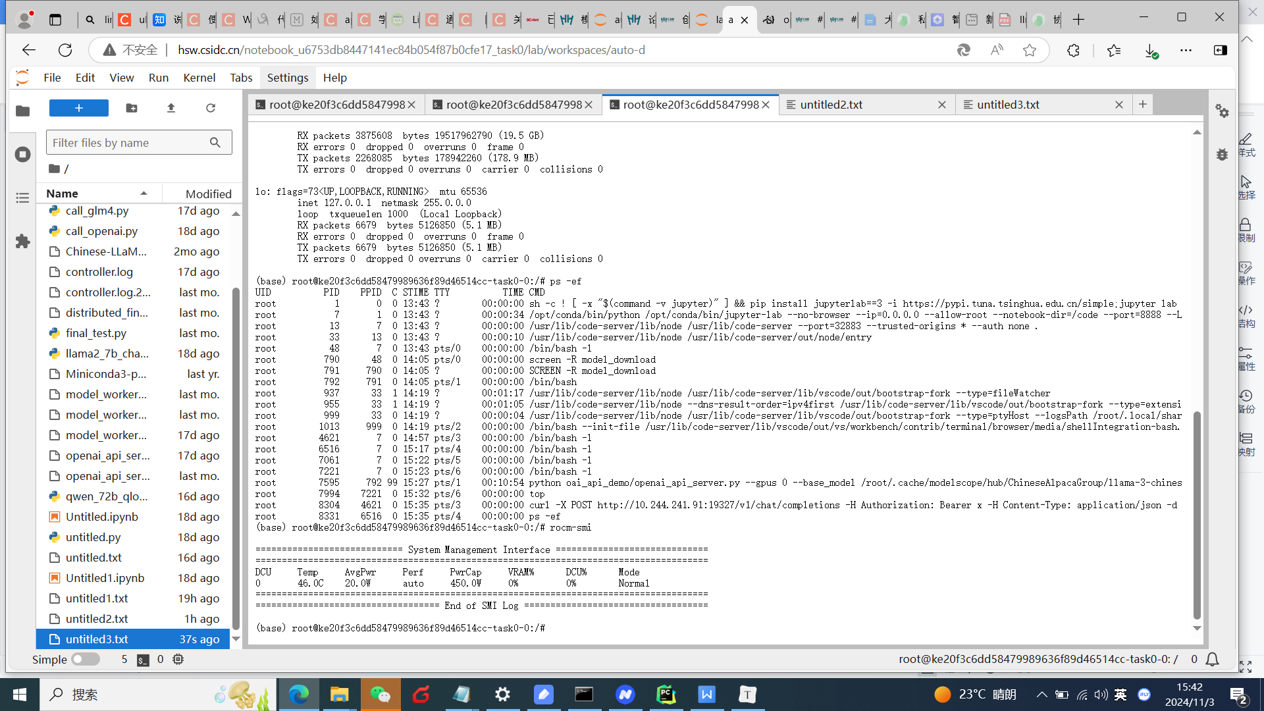The width and height of the screenshot is (1264, 711).
Task: Open the Extension Manager sidebar panel
Action: coord(22,241)
